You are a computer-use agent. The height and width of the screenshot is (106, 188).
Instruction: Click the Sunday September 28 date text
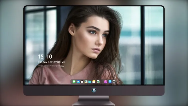pos(52,62)
